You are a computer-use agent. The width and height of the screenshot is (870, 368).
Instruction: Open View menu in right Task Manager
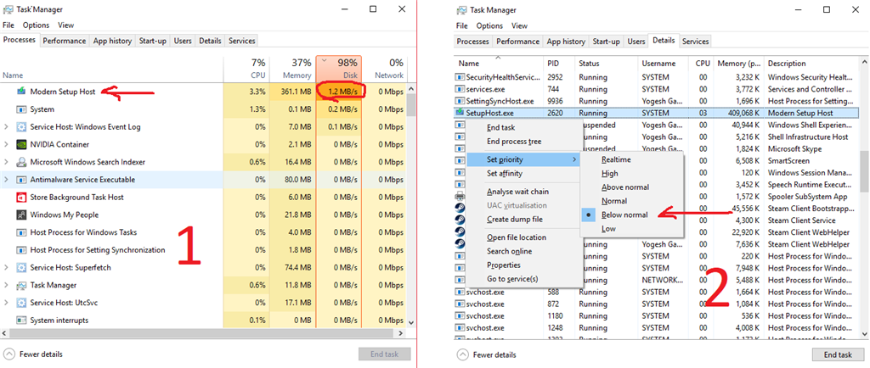coord(519,25)
